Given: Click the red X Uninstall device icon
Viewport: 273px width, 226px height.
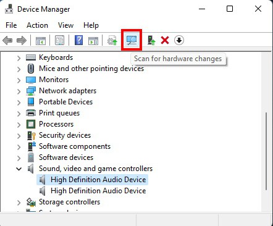Looking at the screenshot, I should pyautogui.click(x=165, y=40).
